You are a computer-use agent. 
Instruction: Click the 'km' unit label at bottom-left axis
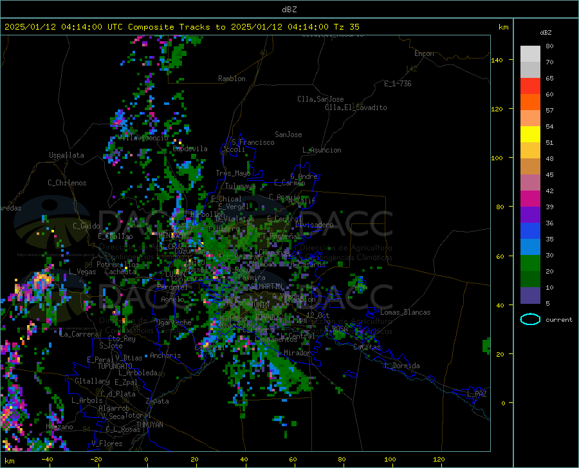pyautogui.click(x=9, y=461)
